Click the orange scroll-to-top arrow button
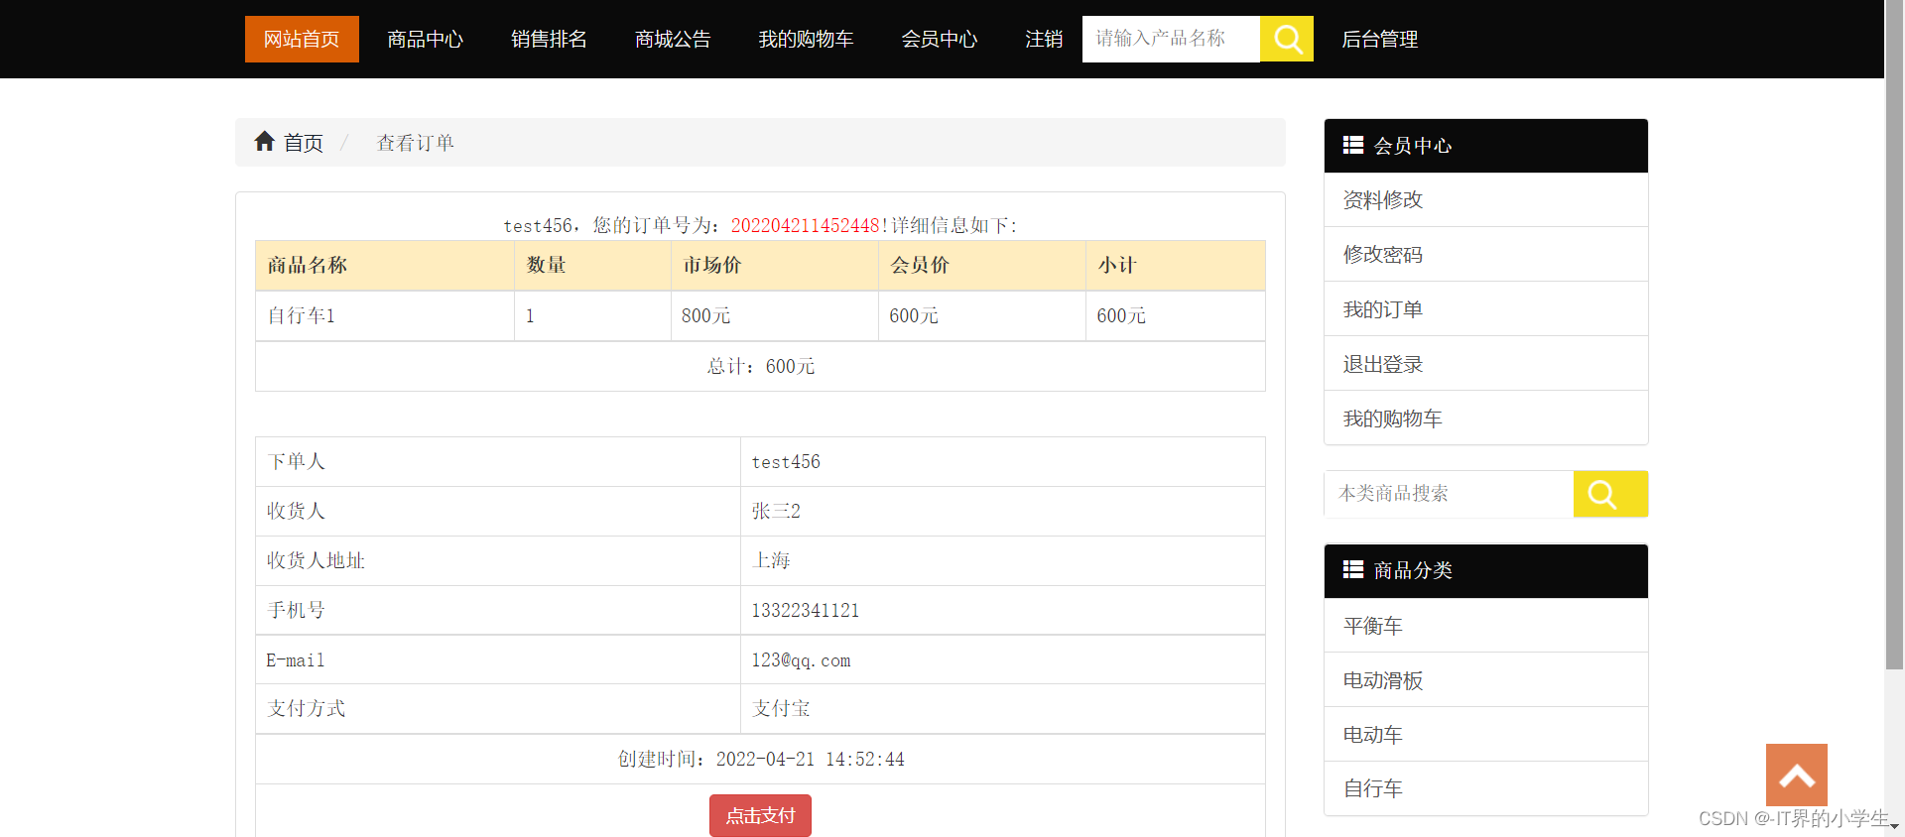The width and height of the screenshot is (1905, 837). pos(1796,775)
